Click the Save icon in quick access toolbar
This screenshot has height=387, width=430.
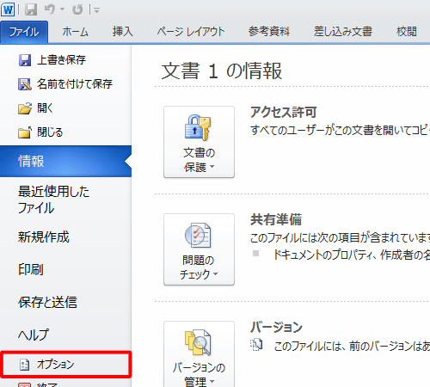tap(31, 9)
